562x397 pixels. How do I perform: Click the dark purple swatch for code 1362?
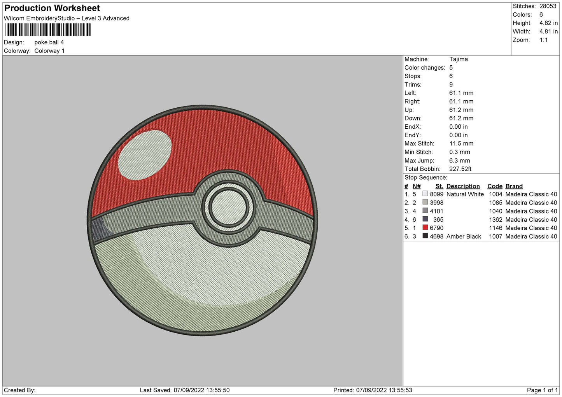(x=425, y=219)
